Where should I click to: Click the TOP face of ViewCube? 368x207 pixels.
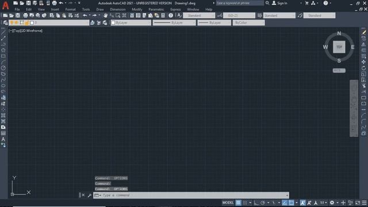pos(339,47)
